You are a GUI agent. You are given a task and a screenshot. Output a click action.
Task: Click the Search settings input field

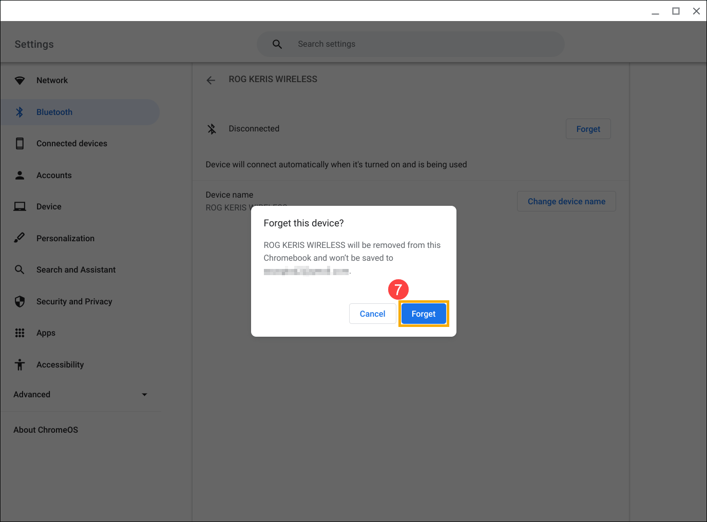pos(411,44)
